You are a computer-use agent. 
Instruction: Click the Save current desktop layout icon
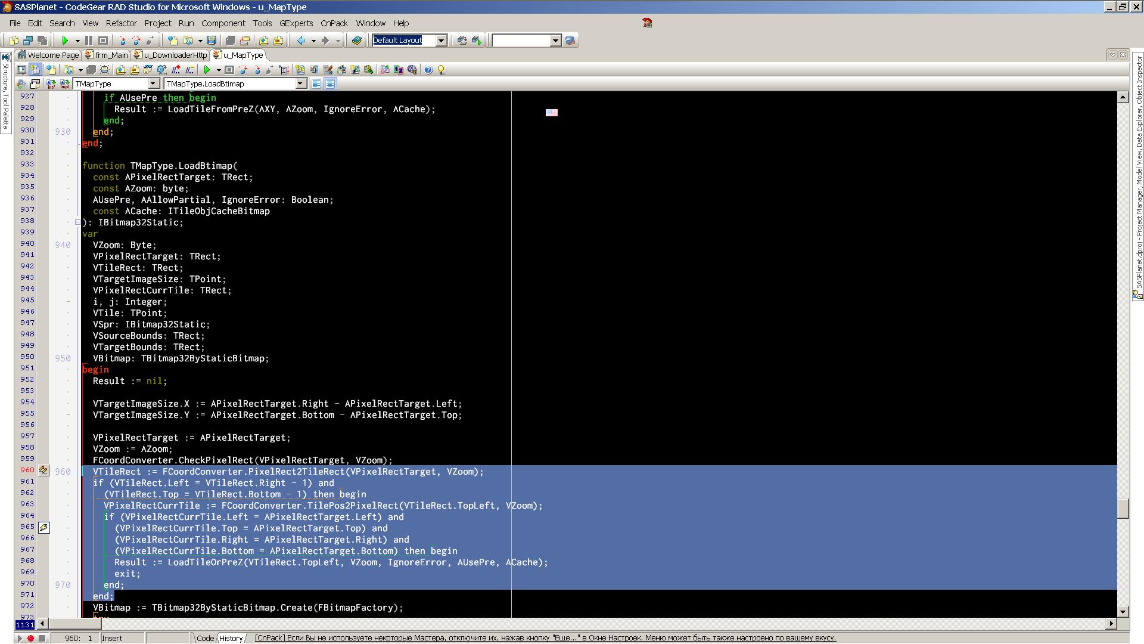tap(462, 41)
